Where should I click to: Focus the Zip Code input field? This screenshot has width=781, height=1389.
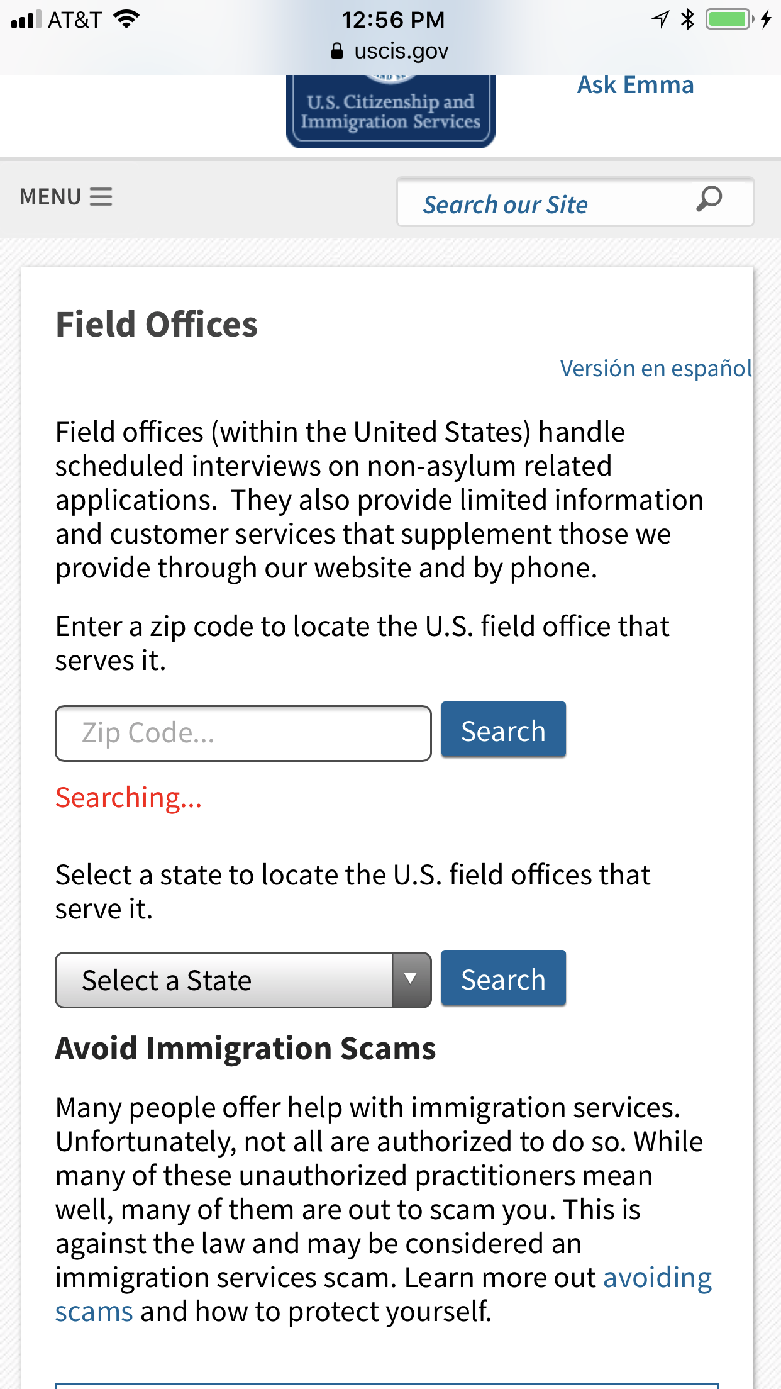click(x=243, y=733)
